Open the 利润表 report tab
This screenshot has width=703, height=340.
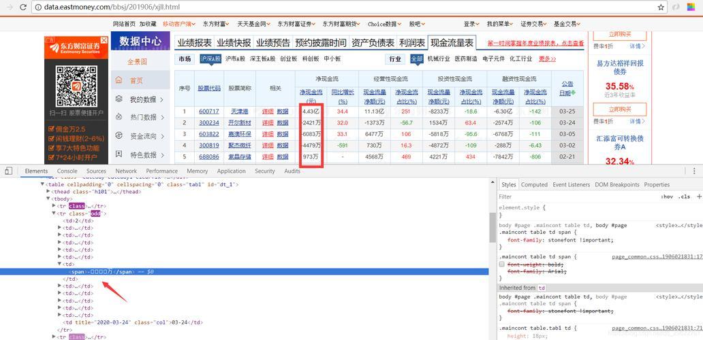click(x=412, y=43)
